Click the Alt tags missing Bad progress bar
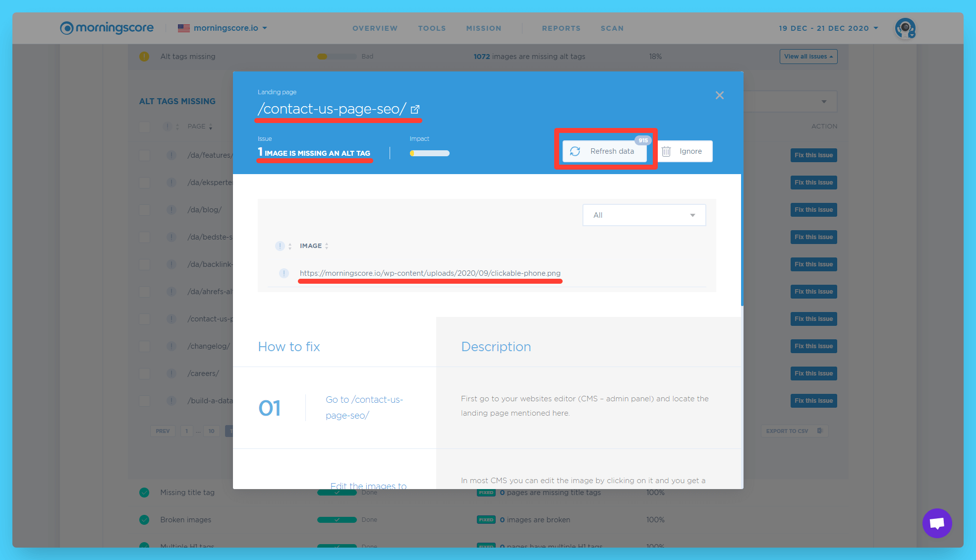Screen dimensions: 976x560 point(337,57)
